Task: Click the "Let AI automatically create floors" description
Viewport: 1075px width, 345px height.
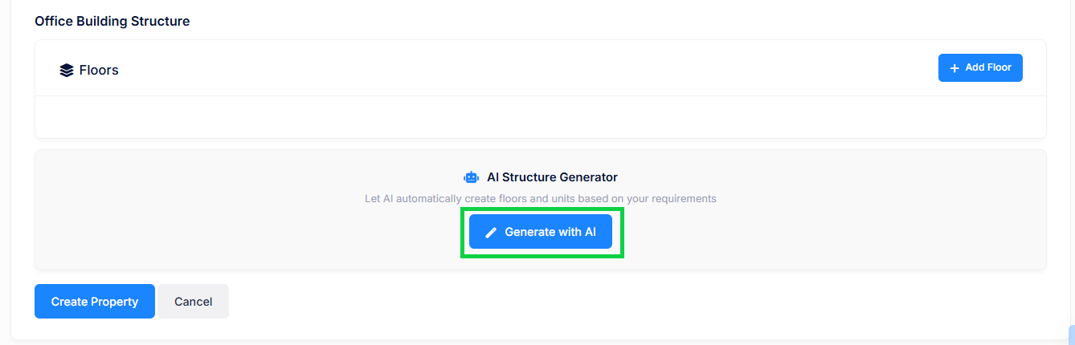Action: 540,198
